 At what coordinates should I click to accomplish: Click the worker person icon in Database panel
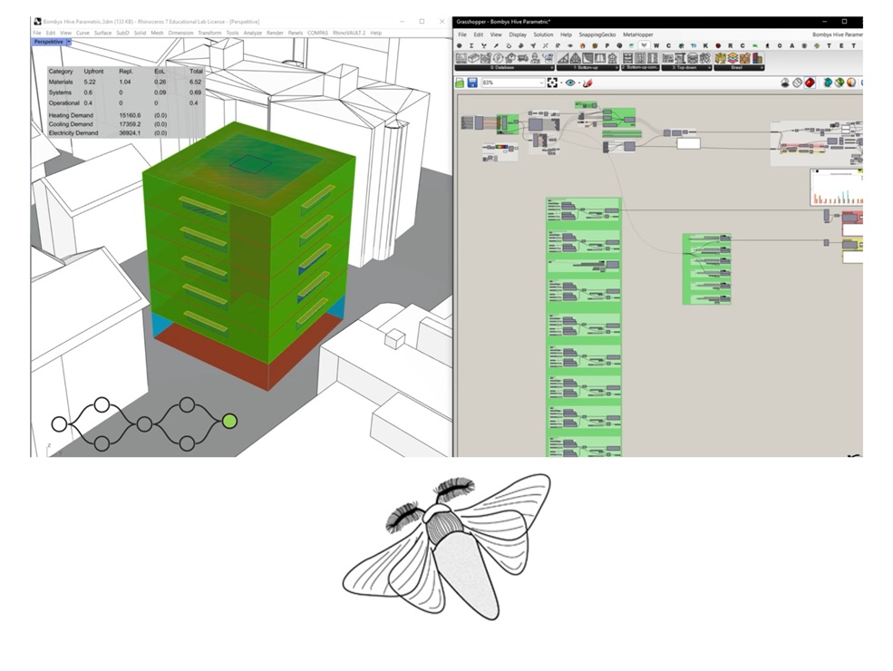[535, 58]
